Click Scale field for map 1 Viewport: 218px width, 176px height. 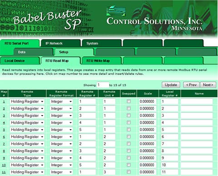click(x=148, y=101)
